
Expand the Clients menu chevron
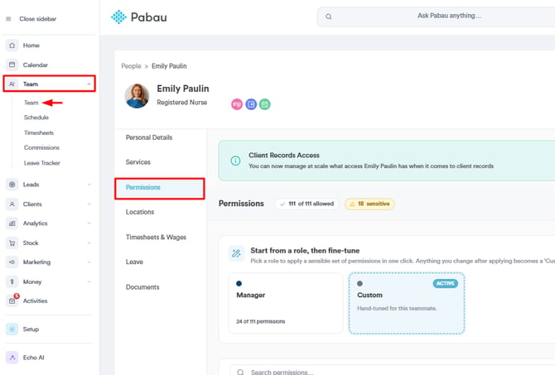89,204
